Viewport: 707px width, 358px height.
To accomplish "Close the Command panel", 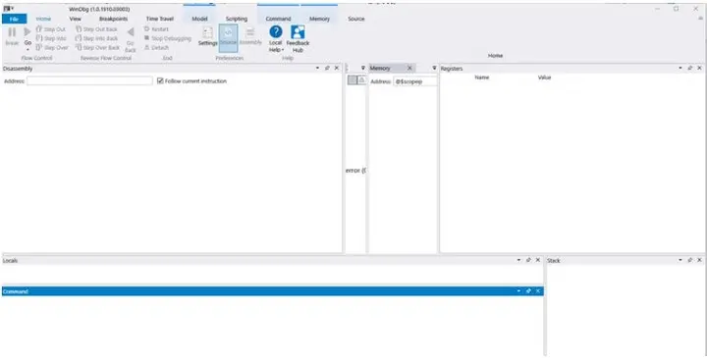I will (x=538, y=291).
